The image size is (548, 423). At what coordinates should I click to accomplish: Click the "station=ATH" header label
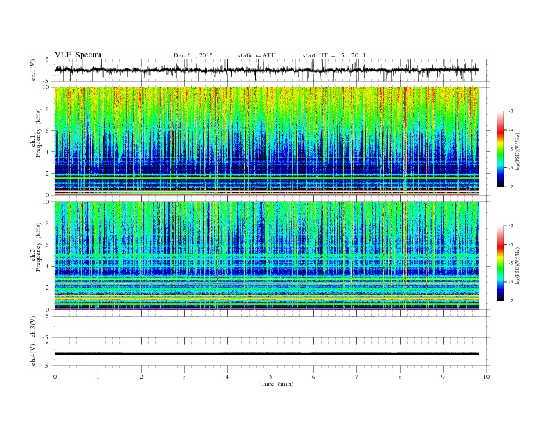257,55
